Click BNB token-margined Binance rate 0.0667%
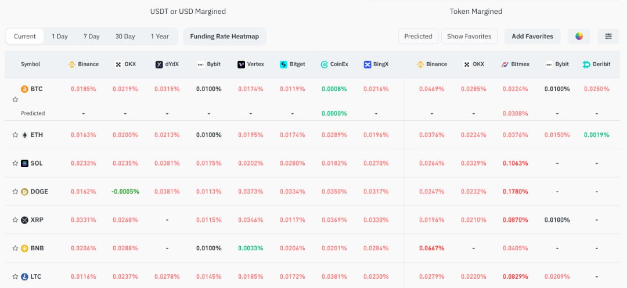 point(432,248)
